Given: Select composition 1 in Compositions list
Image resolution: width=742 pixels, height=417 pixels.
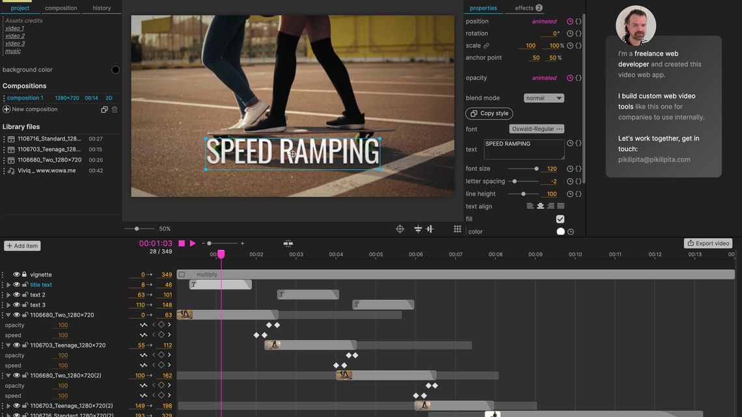Looking at the screenshot, I should coord(60,98).
